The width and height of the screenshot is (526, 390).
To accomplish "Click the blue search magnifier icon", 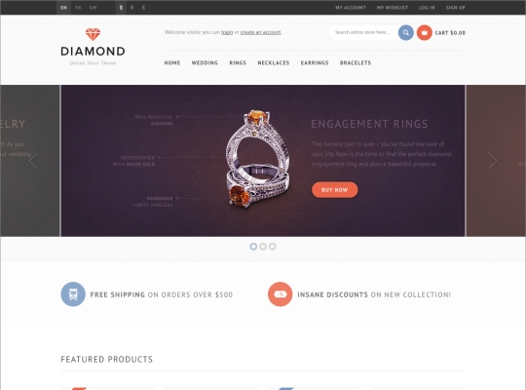I will coord(405,32).
